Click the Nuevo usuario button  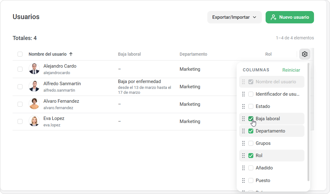point(290,17)
